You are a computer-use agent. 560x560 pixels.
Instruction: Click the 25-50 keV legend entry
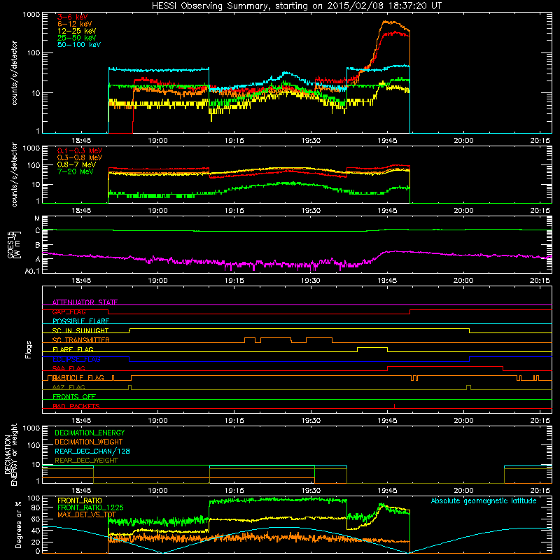[77, 38]
